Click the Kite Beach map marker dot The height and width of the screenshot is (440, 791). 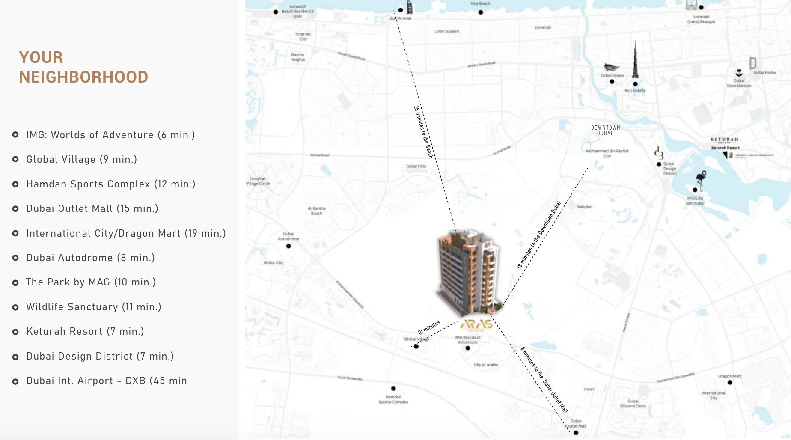481,12
